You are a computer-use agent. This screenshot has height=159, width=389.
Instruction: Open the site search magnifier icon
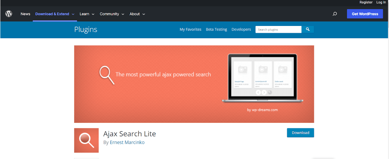[335, 14]
